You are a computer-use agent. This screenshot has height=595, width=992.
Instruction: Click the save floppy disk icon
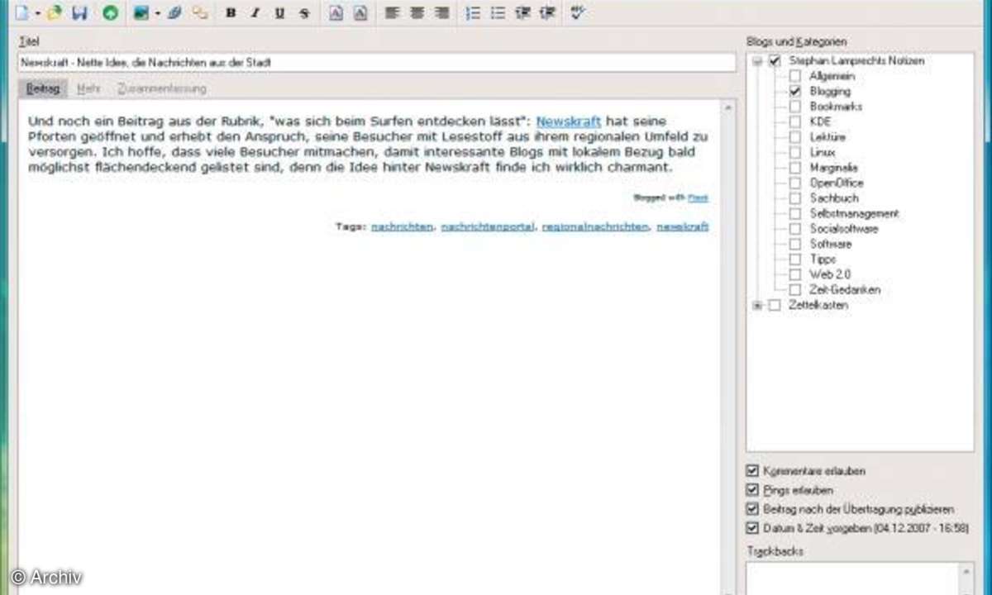pos(80,13)
